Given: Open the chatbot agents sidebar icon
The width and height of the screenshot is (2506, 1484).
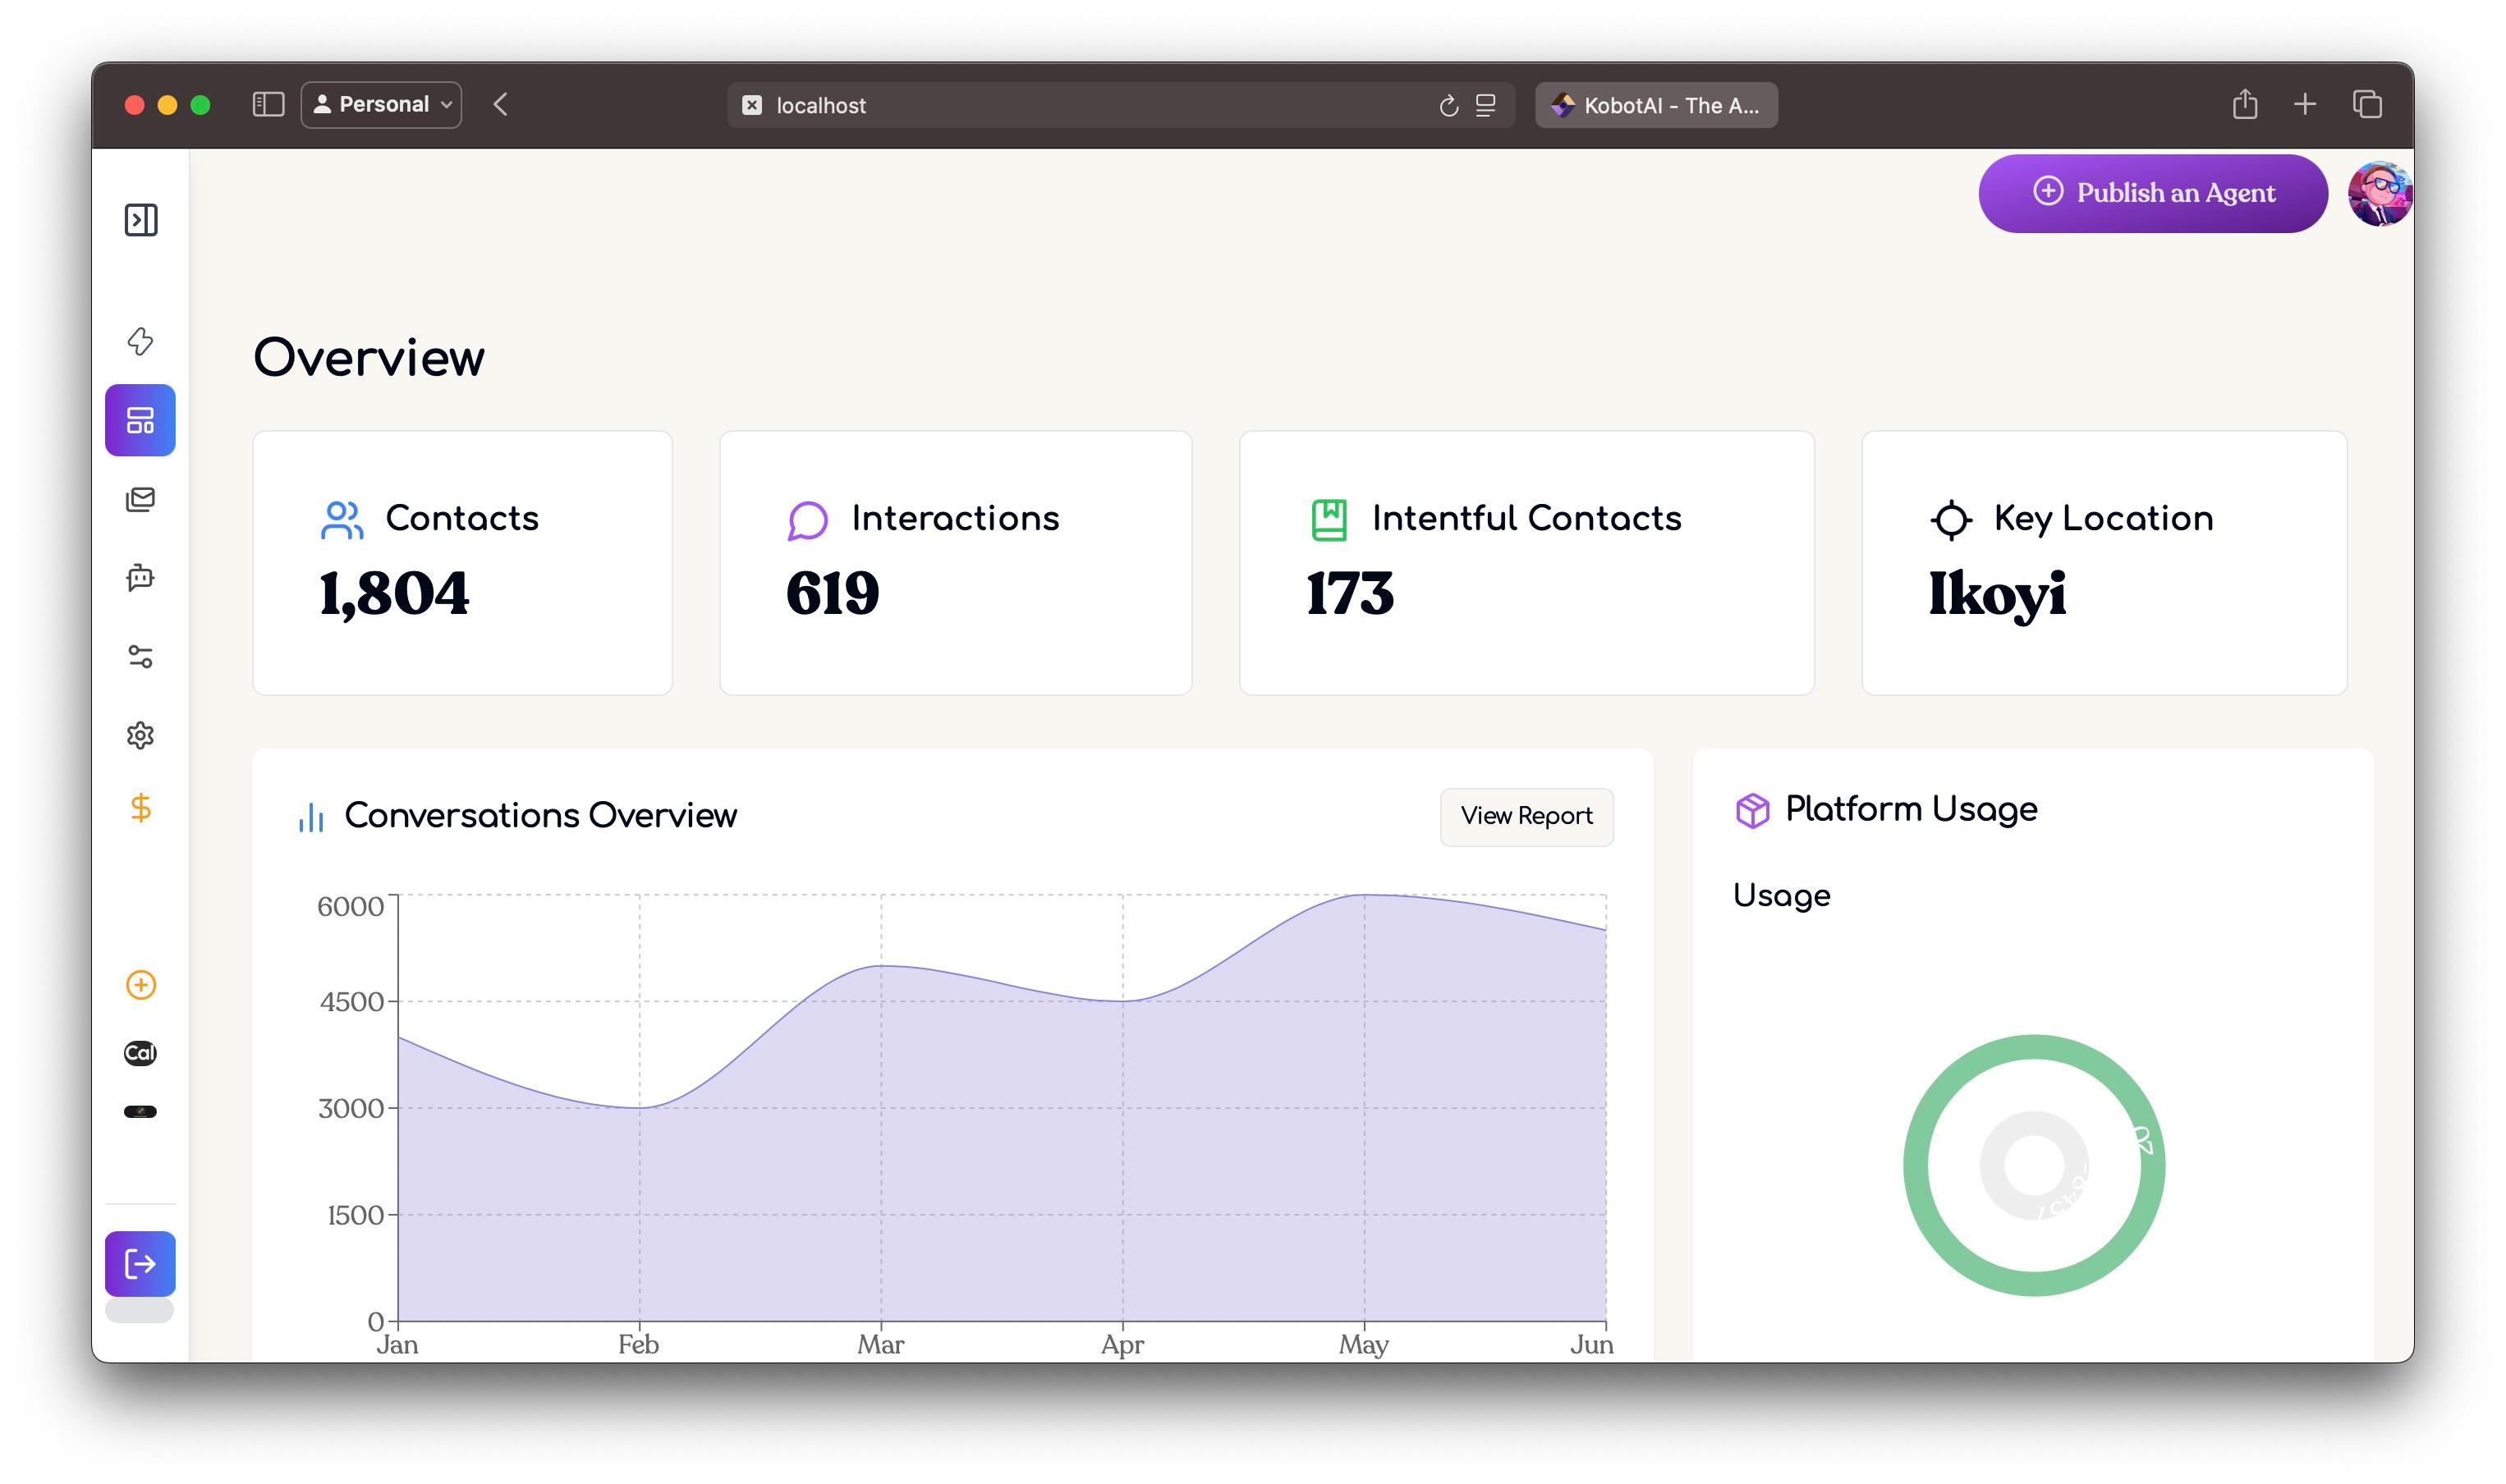Looking at the screenshot, I should [x=140, y=577].
